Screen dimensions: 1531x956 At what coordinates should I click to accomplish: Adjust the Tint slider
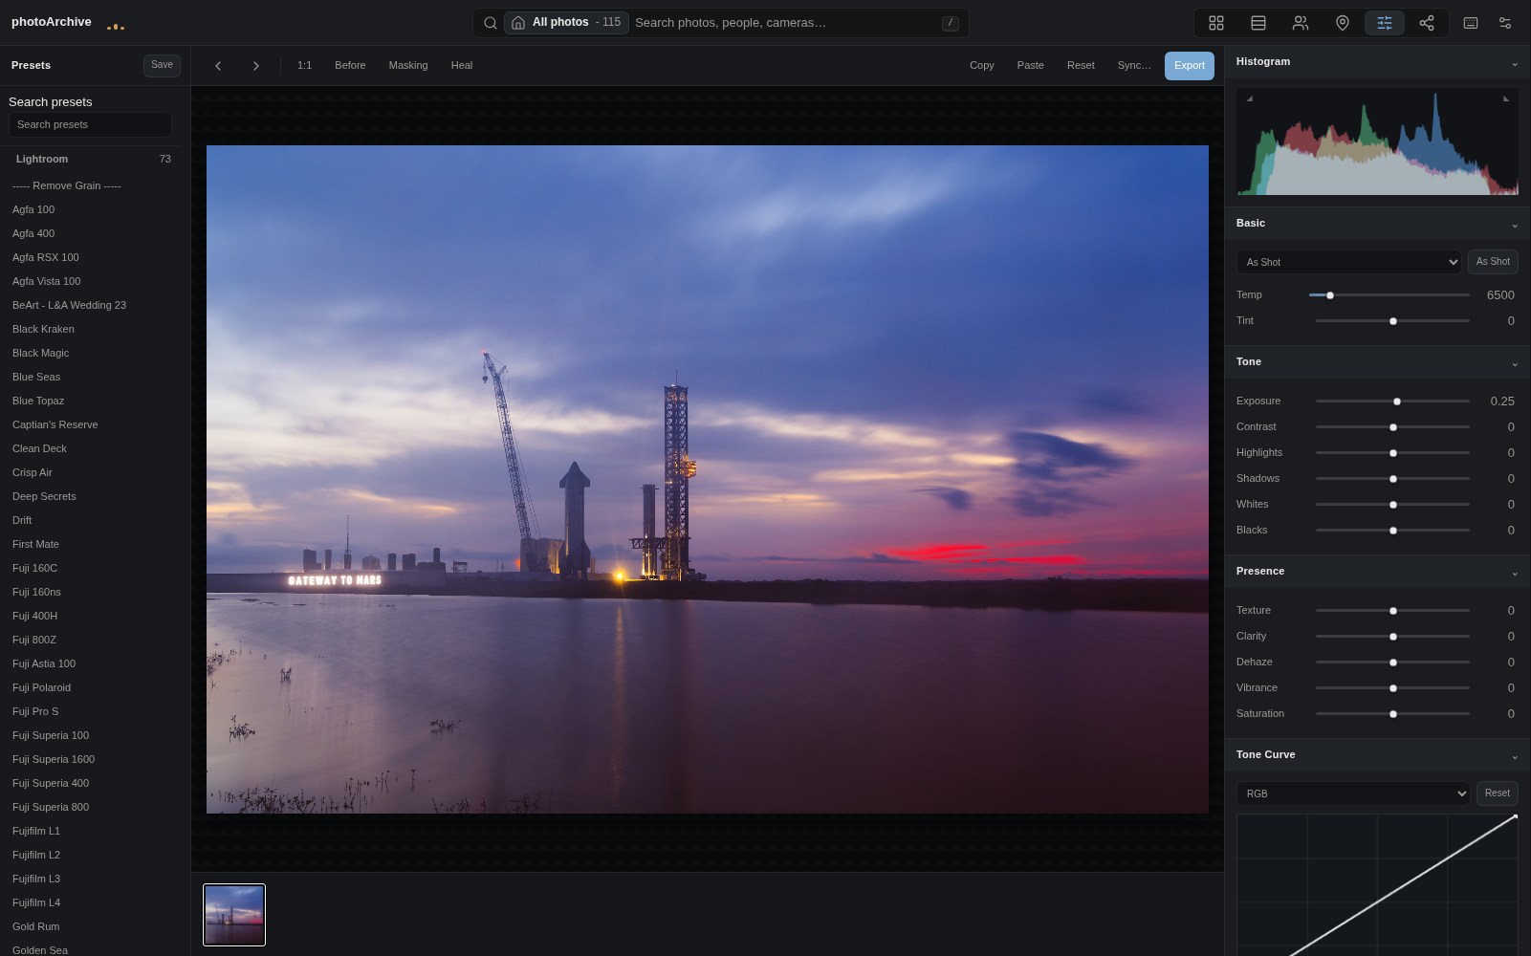pyautogui.click(x=1392, y=321)
